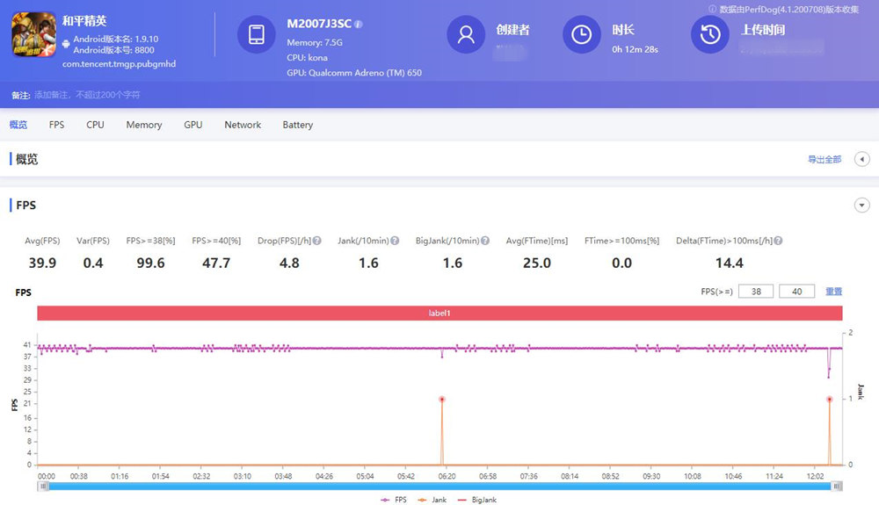Image resolution: width=879 pixels, height=505 pixels.
Task: Click the left handle of timeline range slider
Action: [x=44, y=486]
